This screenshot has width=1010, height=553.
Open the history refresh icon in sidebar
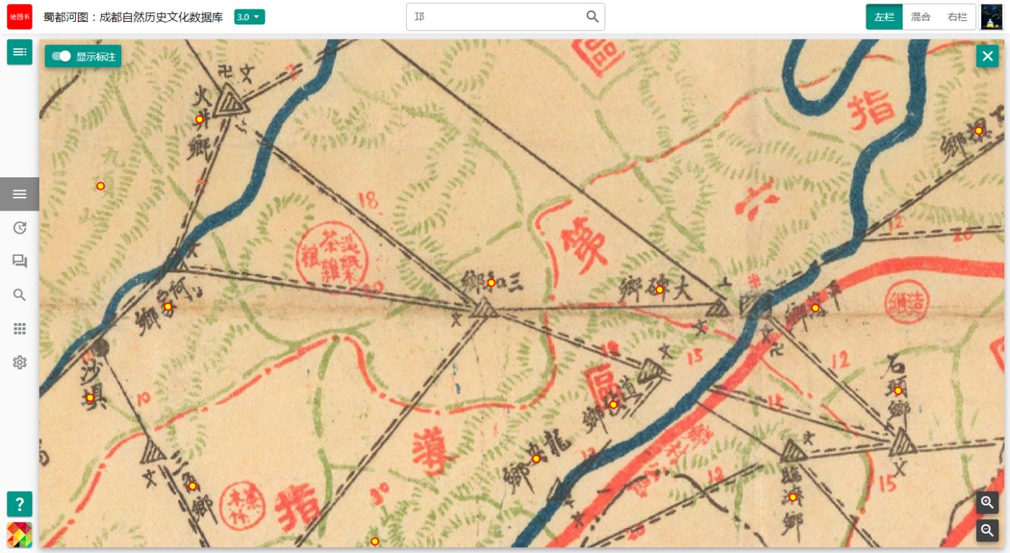click(19, 228)
